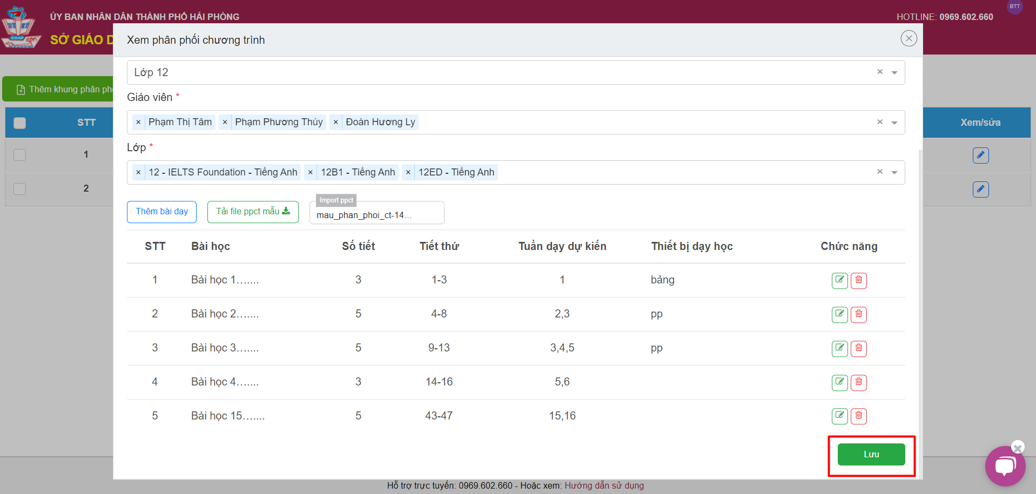Viewport: 1036px width, 494px height.
Task: Open the live chat bubble icon
Action: point(1005,465)
